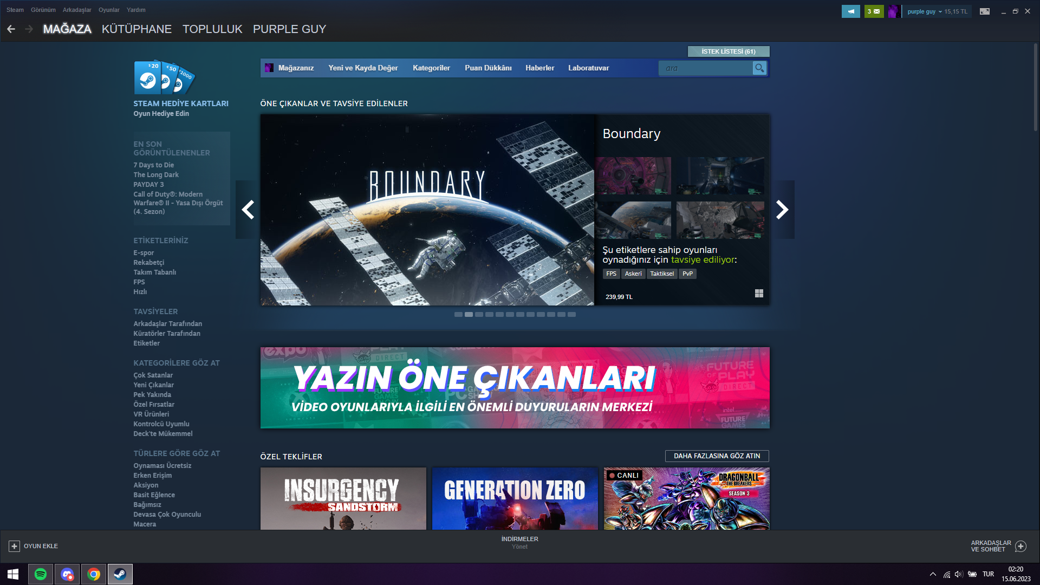Click into the store search field

(704, 68)
